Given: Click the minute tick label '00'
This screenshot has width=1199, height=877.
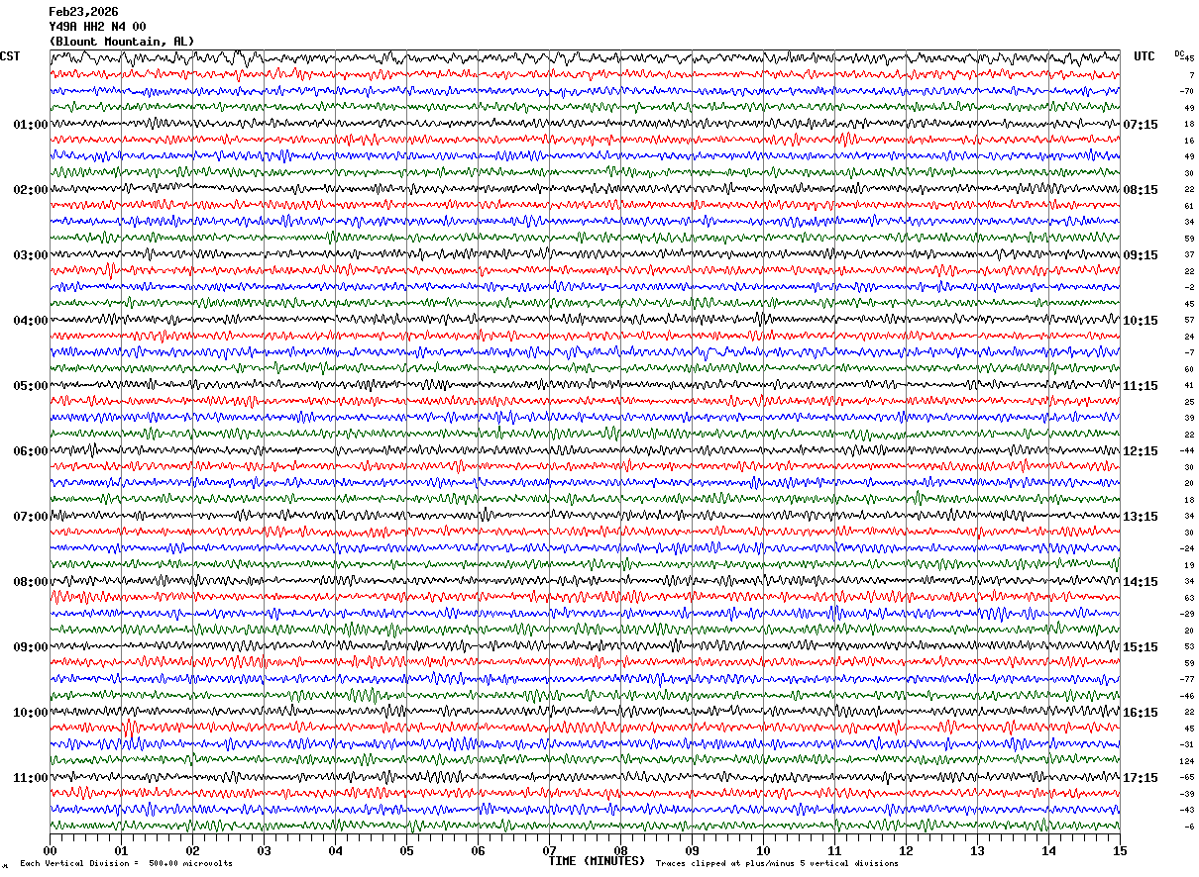Looking at the screenshot, I should [50, 850].
